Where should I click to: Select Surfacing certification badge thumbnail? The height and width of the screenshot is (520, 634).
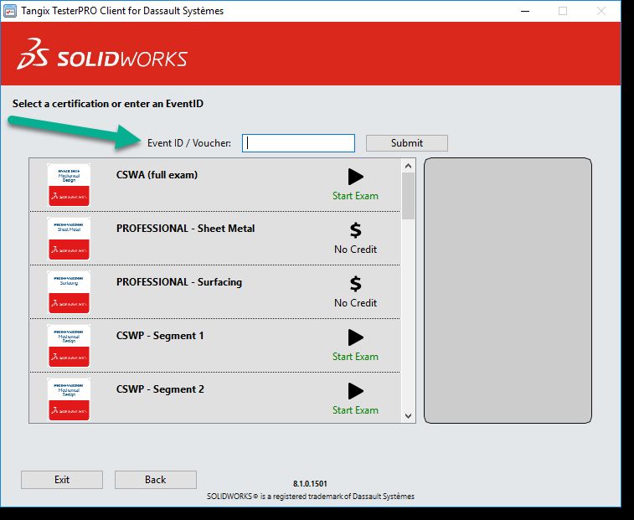[69, 292]
